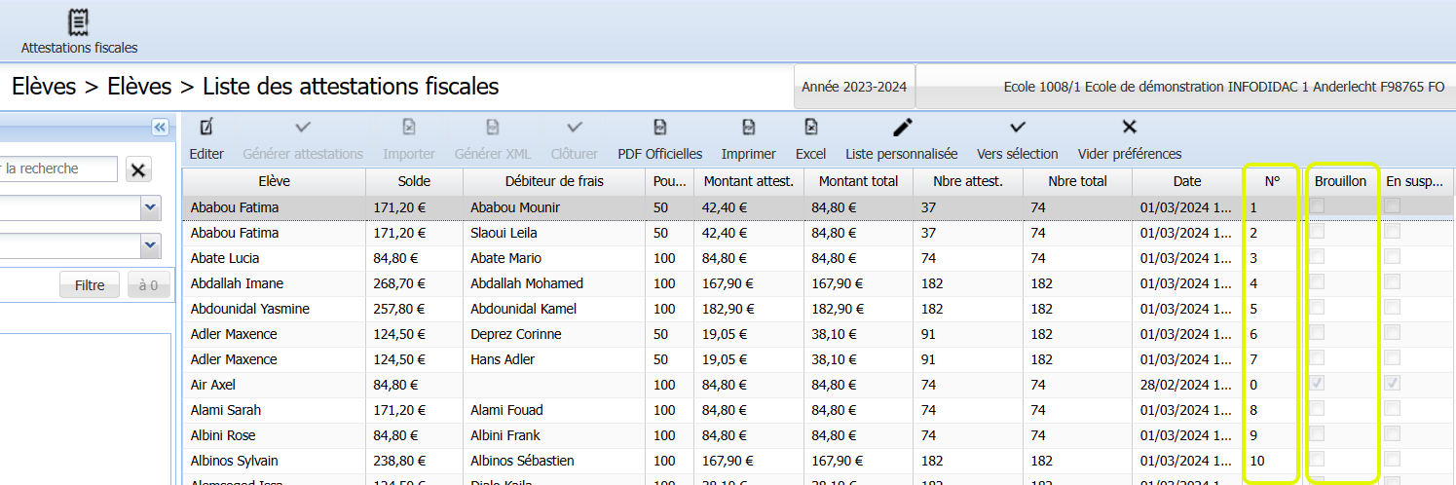Click the Editer pencil icon
This screenshot has width=1456, height=485.
(x=205, y=128)
